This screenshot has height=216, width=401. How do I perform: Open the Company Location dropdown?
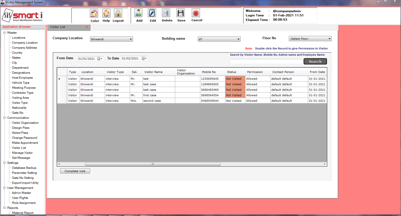click(x=131, y=39)
